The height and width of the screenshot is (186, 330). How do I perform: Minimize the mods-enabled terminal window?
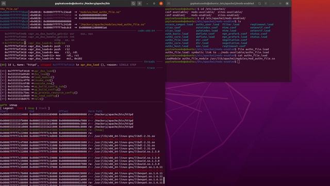(273, 4)
